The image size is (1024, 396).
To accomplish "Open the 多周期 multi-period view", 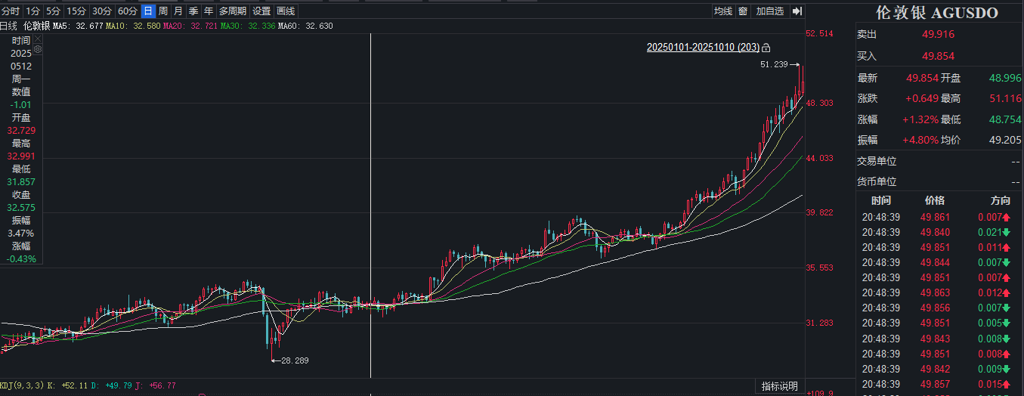I will point(233,11).
